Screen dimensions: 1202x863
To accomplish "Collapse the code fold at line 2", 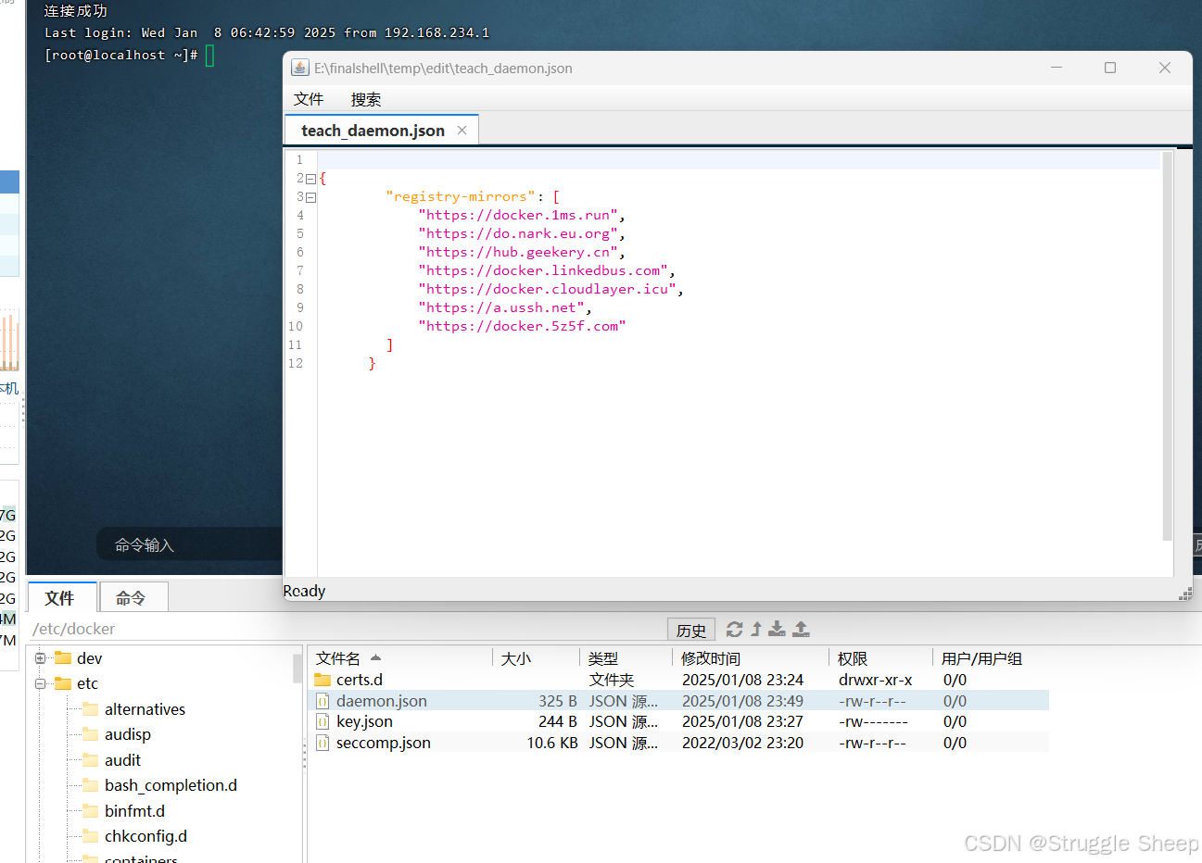I will [310, 179].
